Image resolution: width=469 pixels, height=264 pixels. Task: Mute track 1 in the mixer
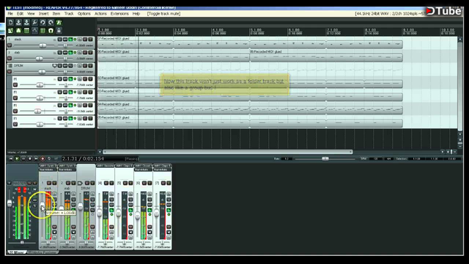point(49,183)
